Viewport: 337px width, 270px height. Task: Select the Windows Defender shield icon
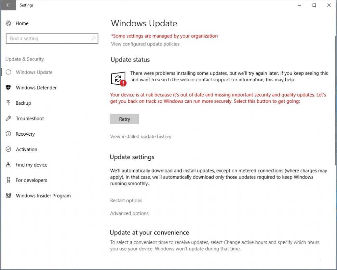[9, 88]
